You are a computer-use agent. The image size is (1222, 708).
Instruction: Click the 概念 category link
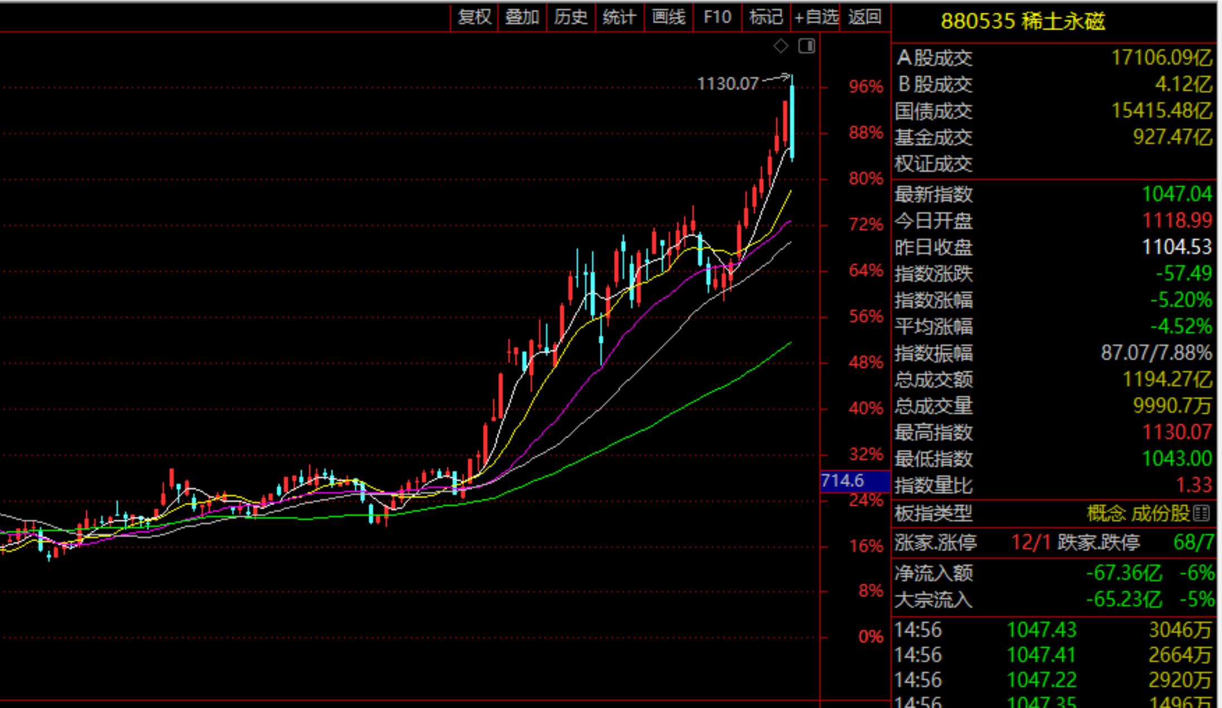click(1105, 514)
